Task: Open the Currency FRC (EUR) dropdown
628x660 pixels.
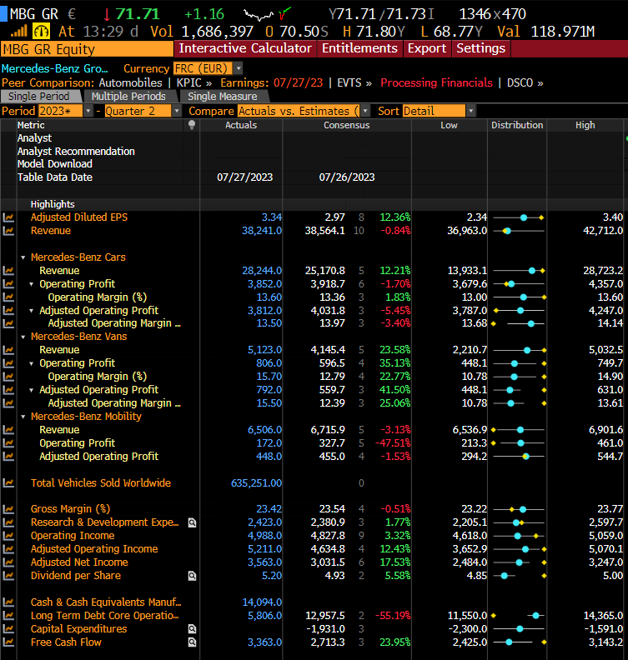Action: coord(239,68)
